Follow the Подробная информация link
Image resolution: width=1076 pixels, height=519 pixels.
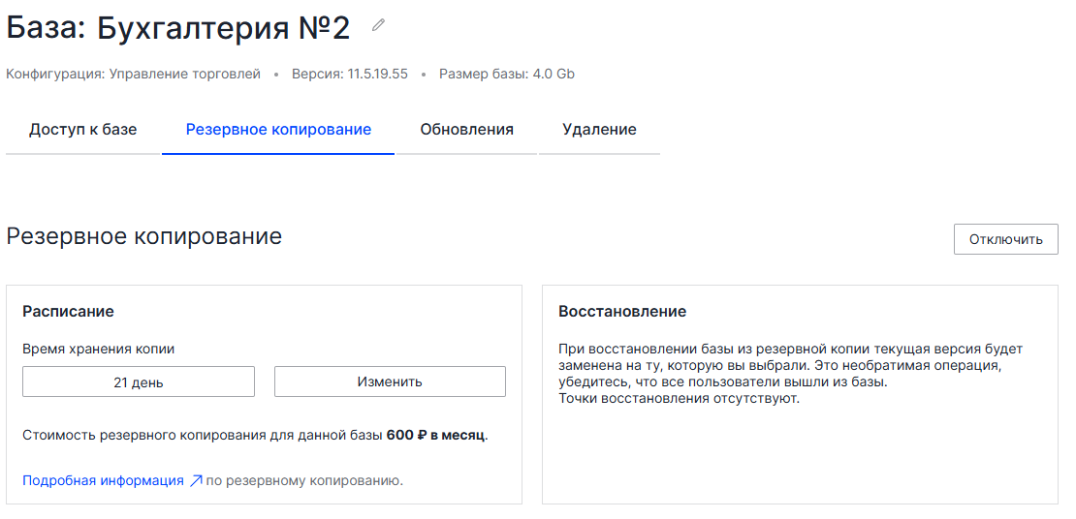coord(103,480)
